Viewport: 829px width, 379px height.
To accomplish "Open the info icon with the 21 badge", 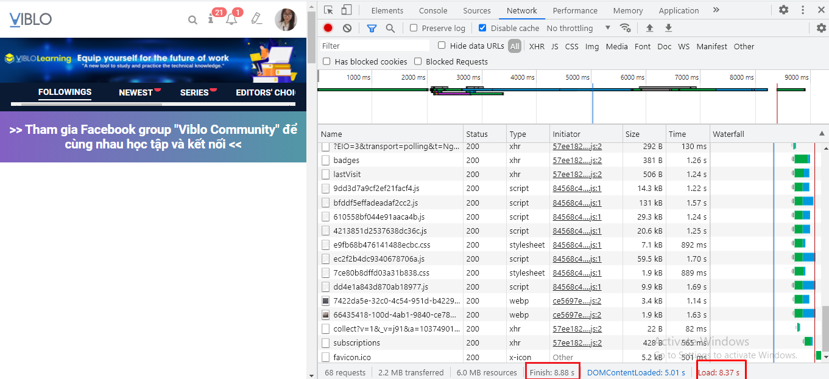I will (x=211, y=19).
